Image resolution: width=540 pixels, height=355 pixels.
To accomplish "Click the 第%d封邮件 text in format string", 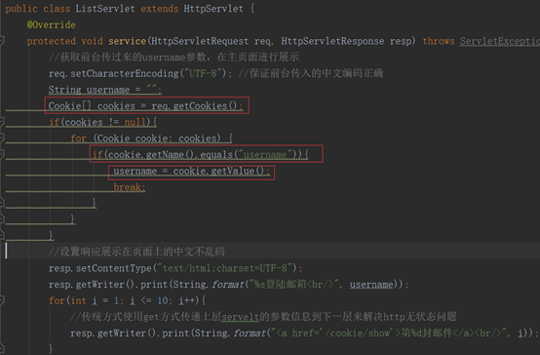I will [427, 333].
